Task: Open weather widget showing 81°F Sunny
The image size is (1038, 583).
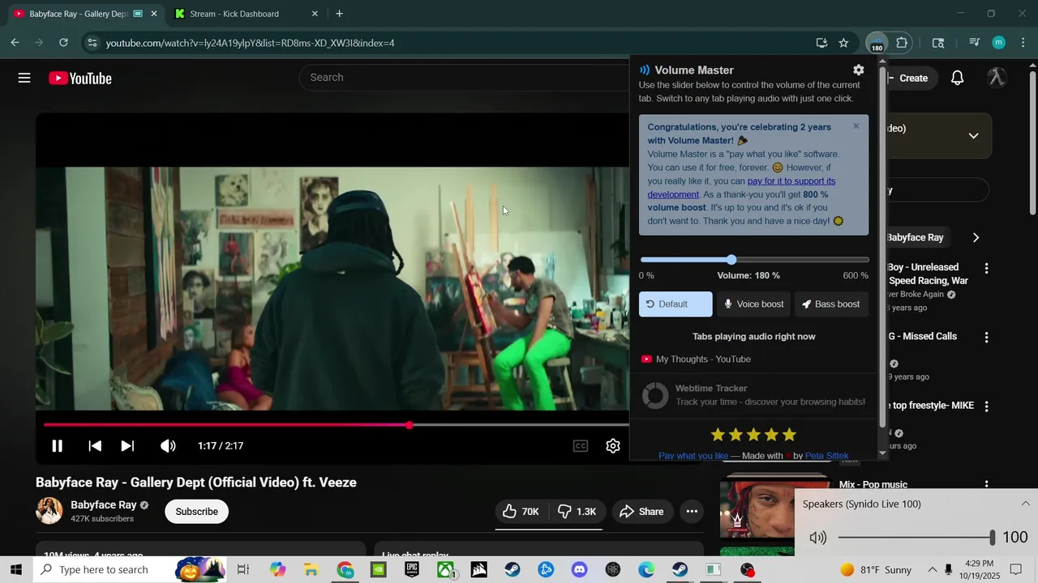Action: pyautogui.click(x=875, y=569)
